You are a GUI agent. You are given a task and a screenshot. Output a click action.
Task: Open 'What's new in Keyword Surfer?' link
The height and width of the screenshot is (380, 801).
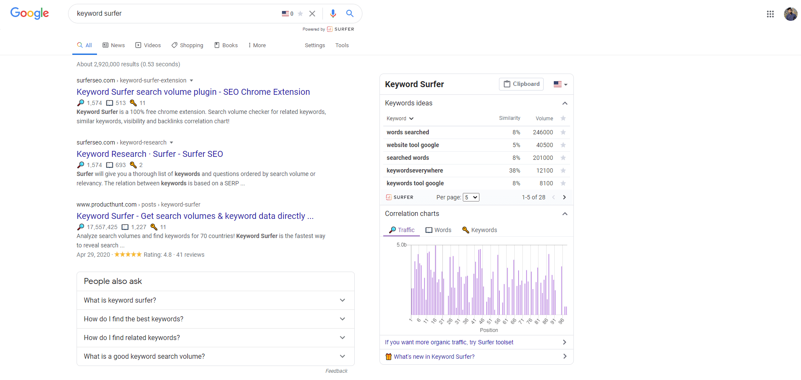click(434, 357)
